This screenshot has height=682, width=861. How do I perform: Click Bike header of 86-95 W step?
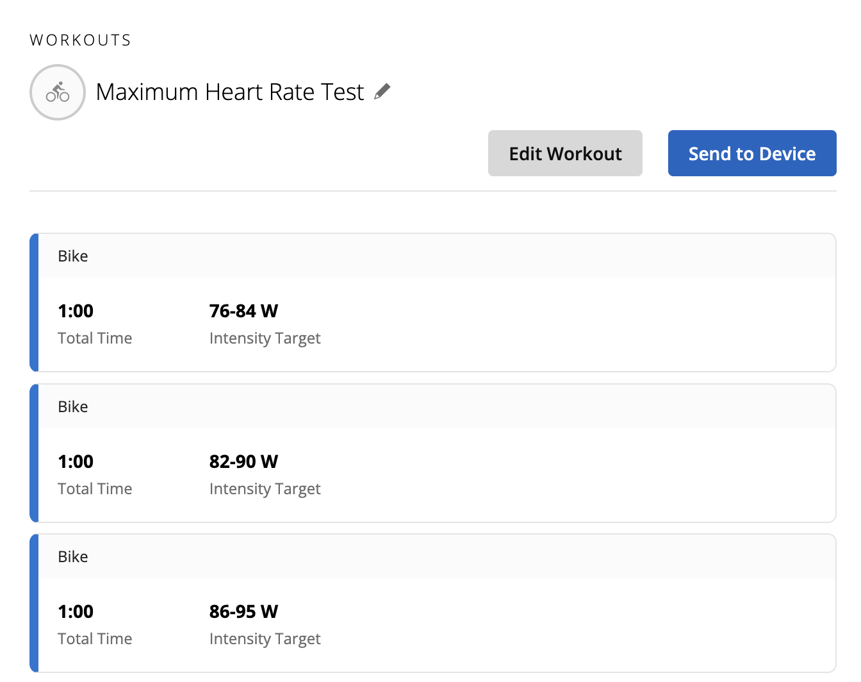(73, 557)
